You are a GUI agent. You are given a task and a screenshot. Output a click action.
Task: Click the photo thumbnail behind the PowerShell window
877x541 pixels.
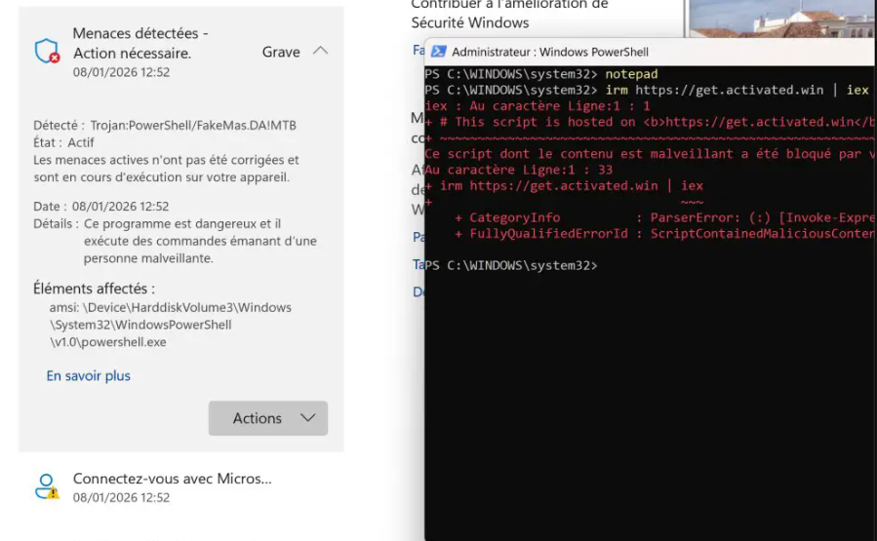[x=782, y=19]
